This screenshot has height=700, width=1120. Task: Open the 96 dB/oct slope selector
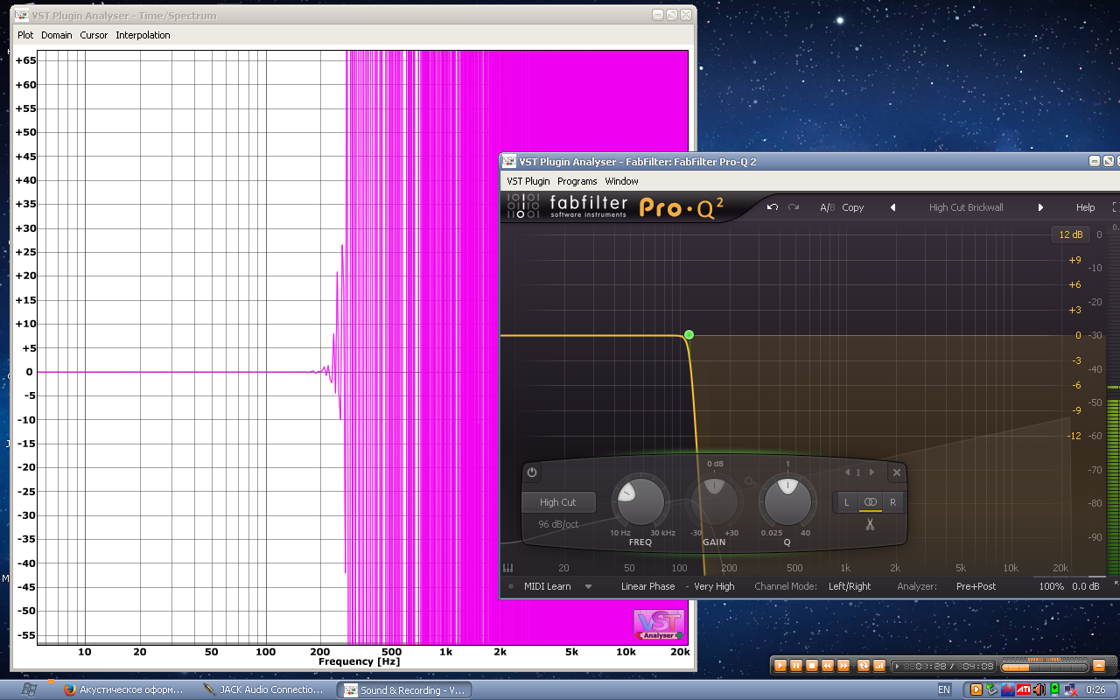click(558, 524)
